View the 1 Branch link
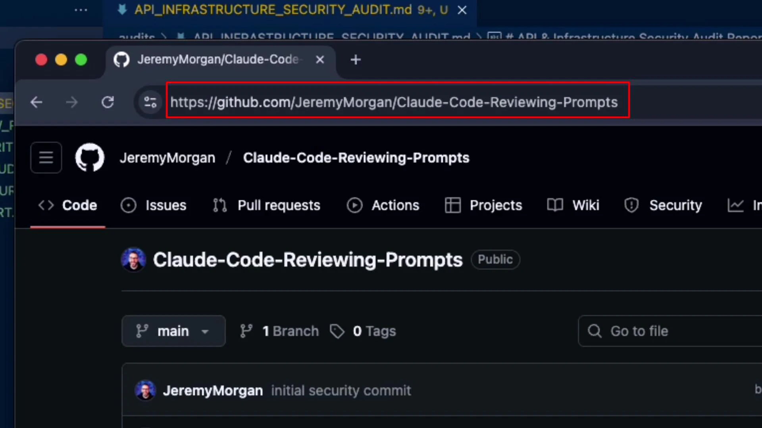762x428 pixels. pyautogui.click(x=279, y=331)
